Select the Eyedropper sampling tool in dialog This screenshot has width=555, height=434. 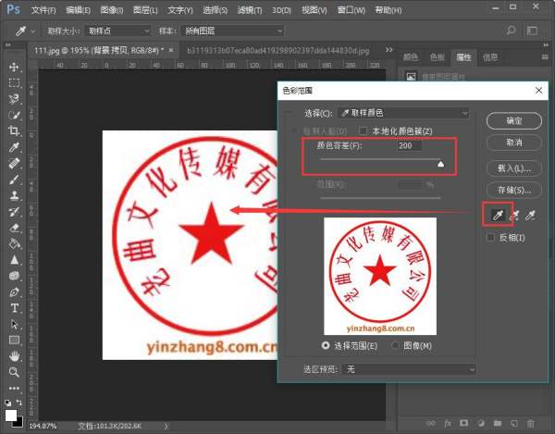coord(498,216)
